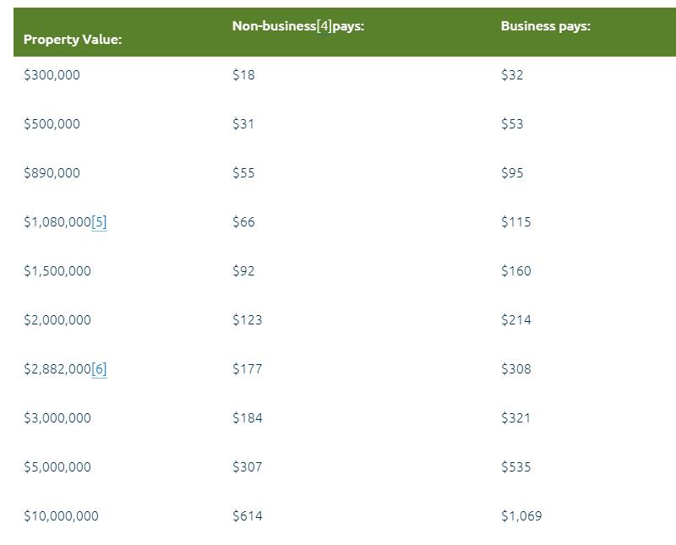This screenshot has width=676, height=545.
Task: Follow footnote [6] beside $2,882,000
Action: [x=99, y=369]
